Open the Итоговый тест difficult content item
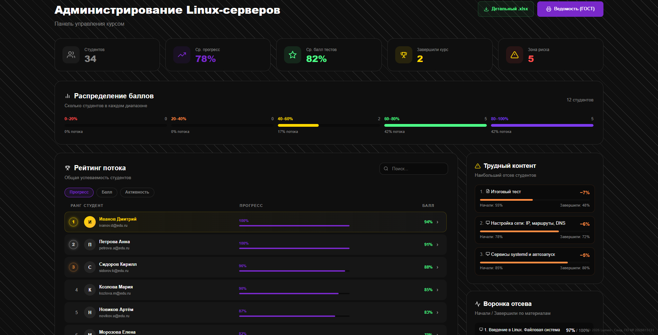The width and height of the screenshot is (658, 335). (535, 199)
